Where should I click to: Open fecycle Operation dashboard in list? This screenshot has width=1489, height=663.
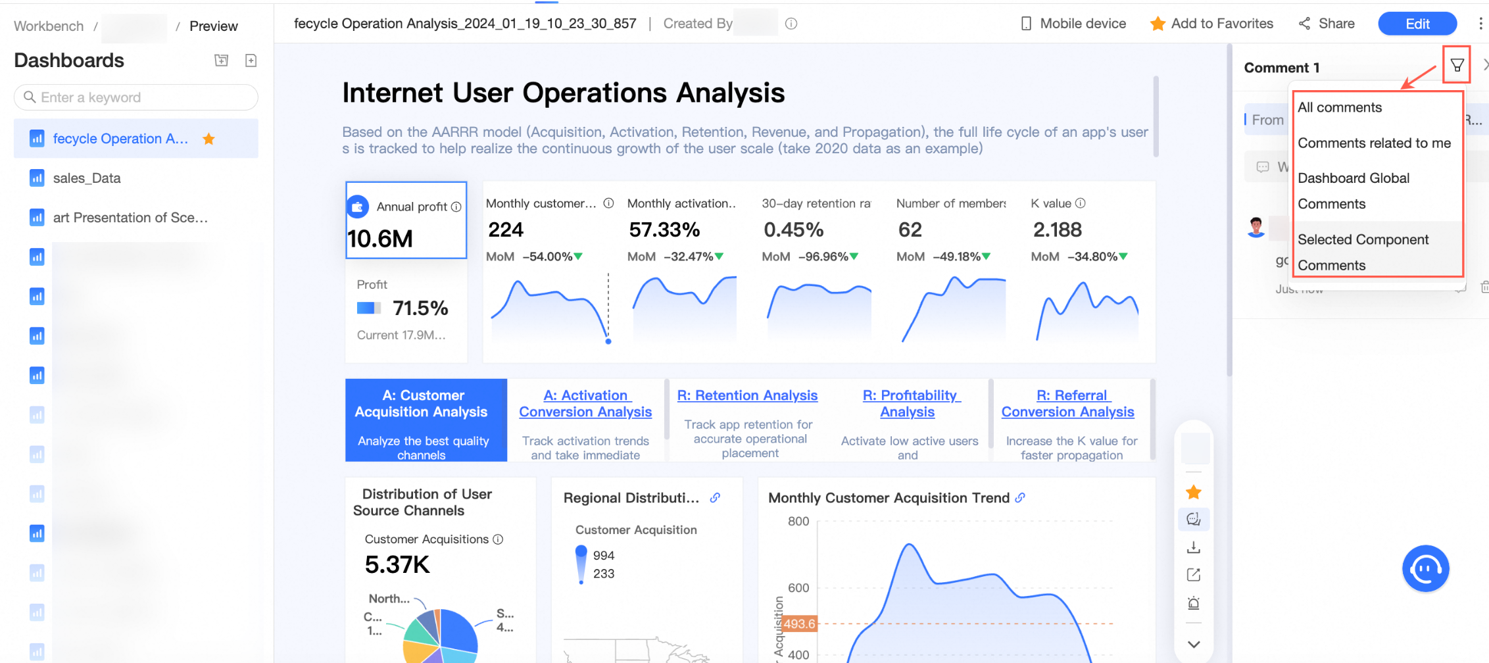[136, 139]
